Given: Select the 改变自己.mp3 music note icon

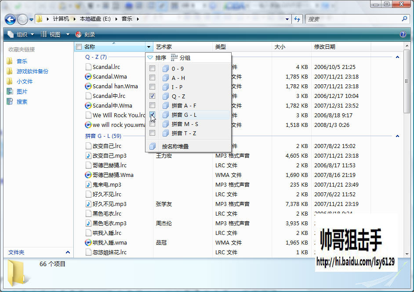Looking at the screenshot, I should pos(88,155).
